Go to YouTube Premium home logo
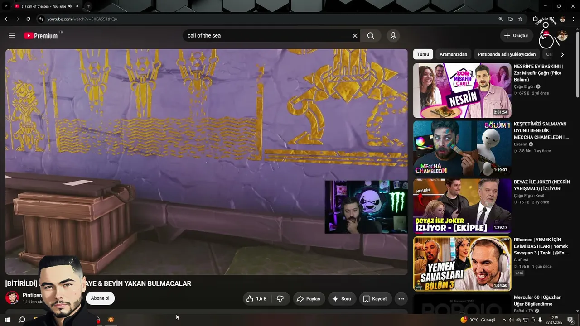Image resolution: width=580 pixels, height=326 pixels. (41, 36)
